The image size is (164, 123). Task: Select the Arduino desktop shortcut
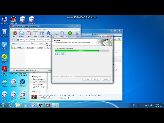[x=4, y=83]
